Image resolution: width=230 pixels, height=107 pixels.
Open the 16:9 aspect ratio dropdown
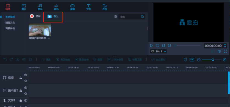pos(159,51)
